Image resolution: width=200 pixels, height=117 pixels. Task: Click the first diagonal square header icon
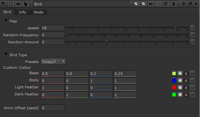pyautogui.click(x=136, y=4)
